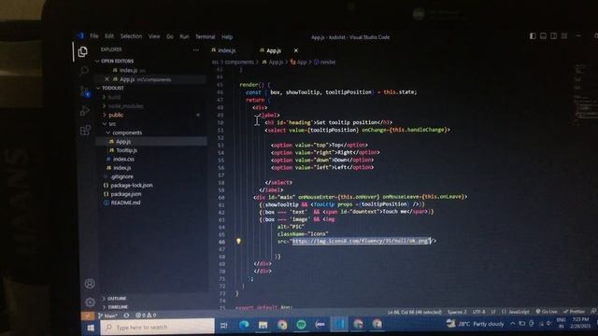This screenshot has height=336, width=598.
Task: Switch to the index.js editor tab
Action: coord(224,50)
